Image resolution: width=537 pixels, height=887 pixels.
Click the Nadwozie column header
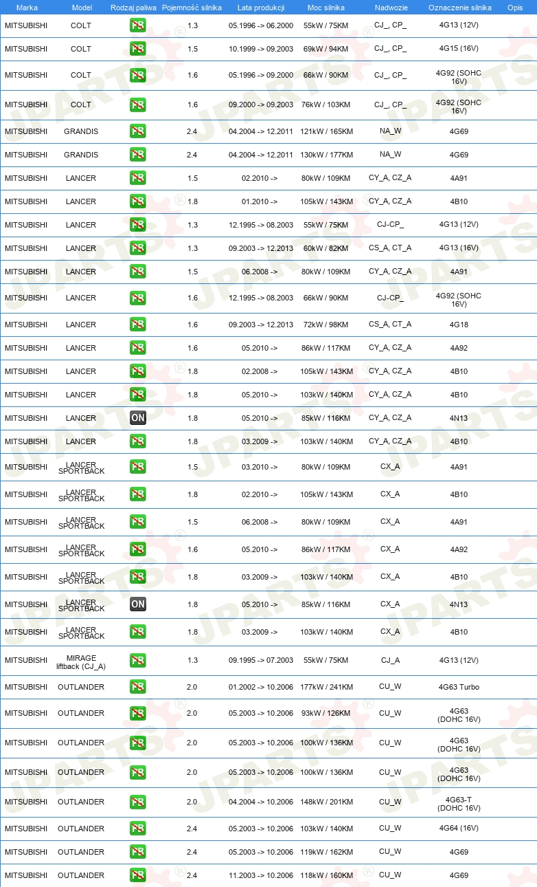coord(391,8)
